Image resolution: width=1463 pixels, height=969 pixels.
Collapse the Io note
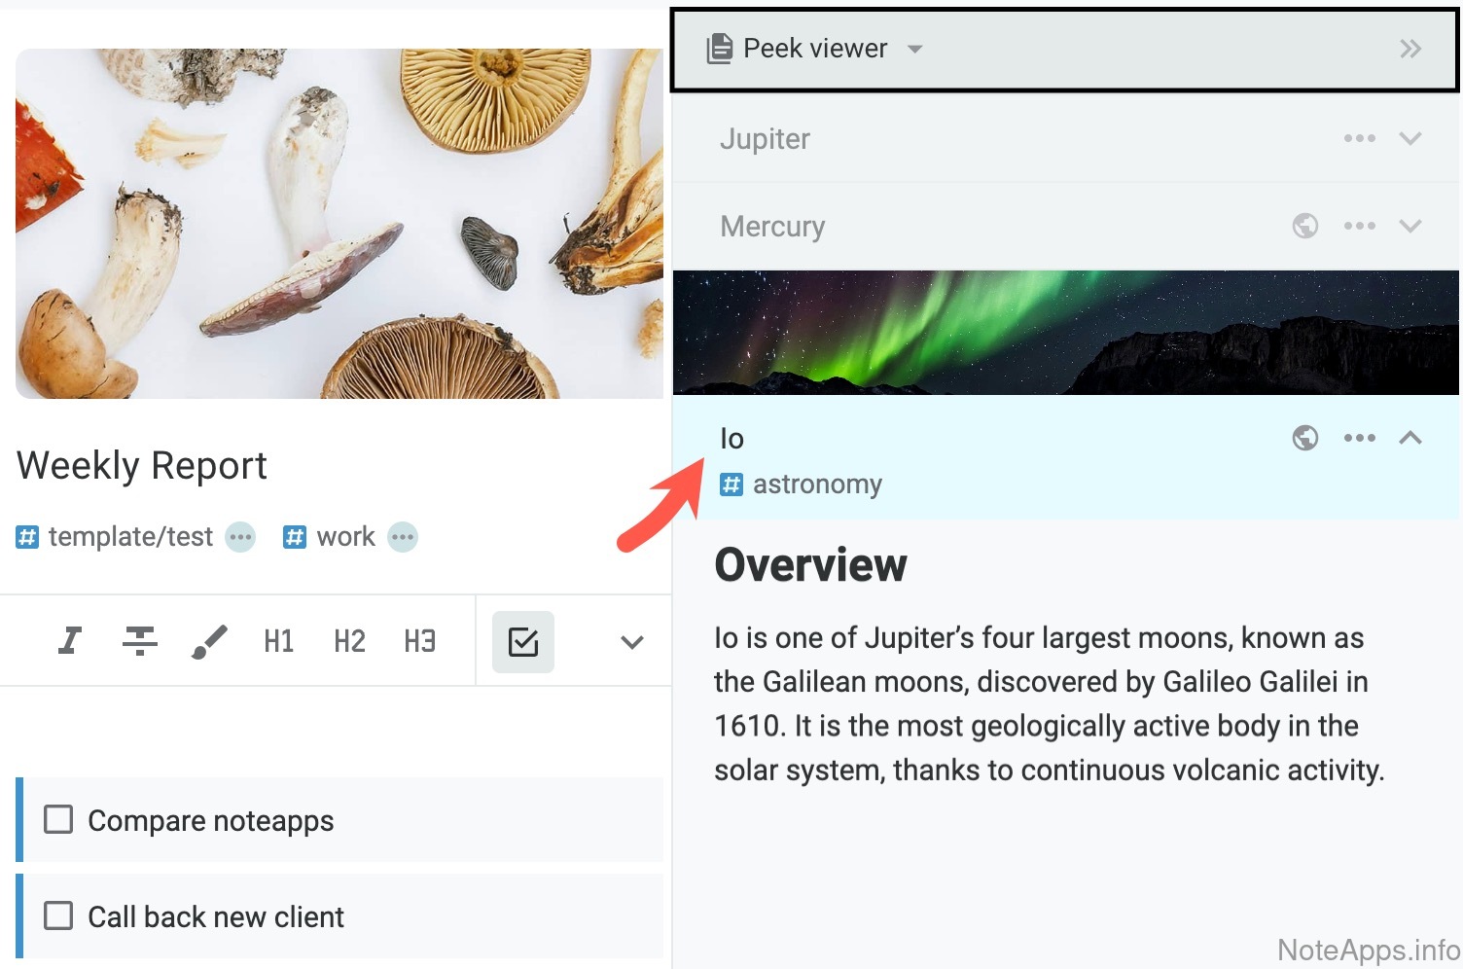coord(1410,438)
